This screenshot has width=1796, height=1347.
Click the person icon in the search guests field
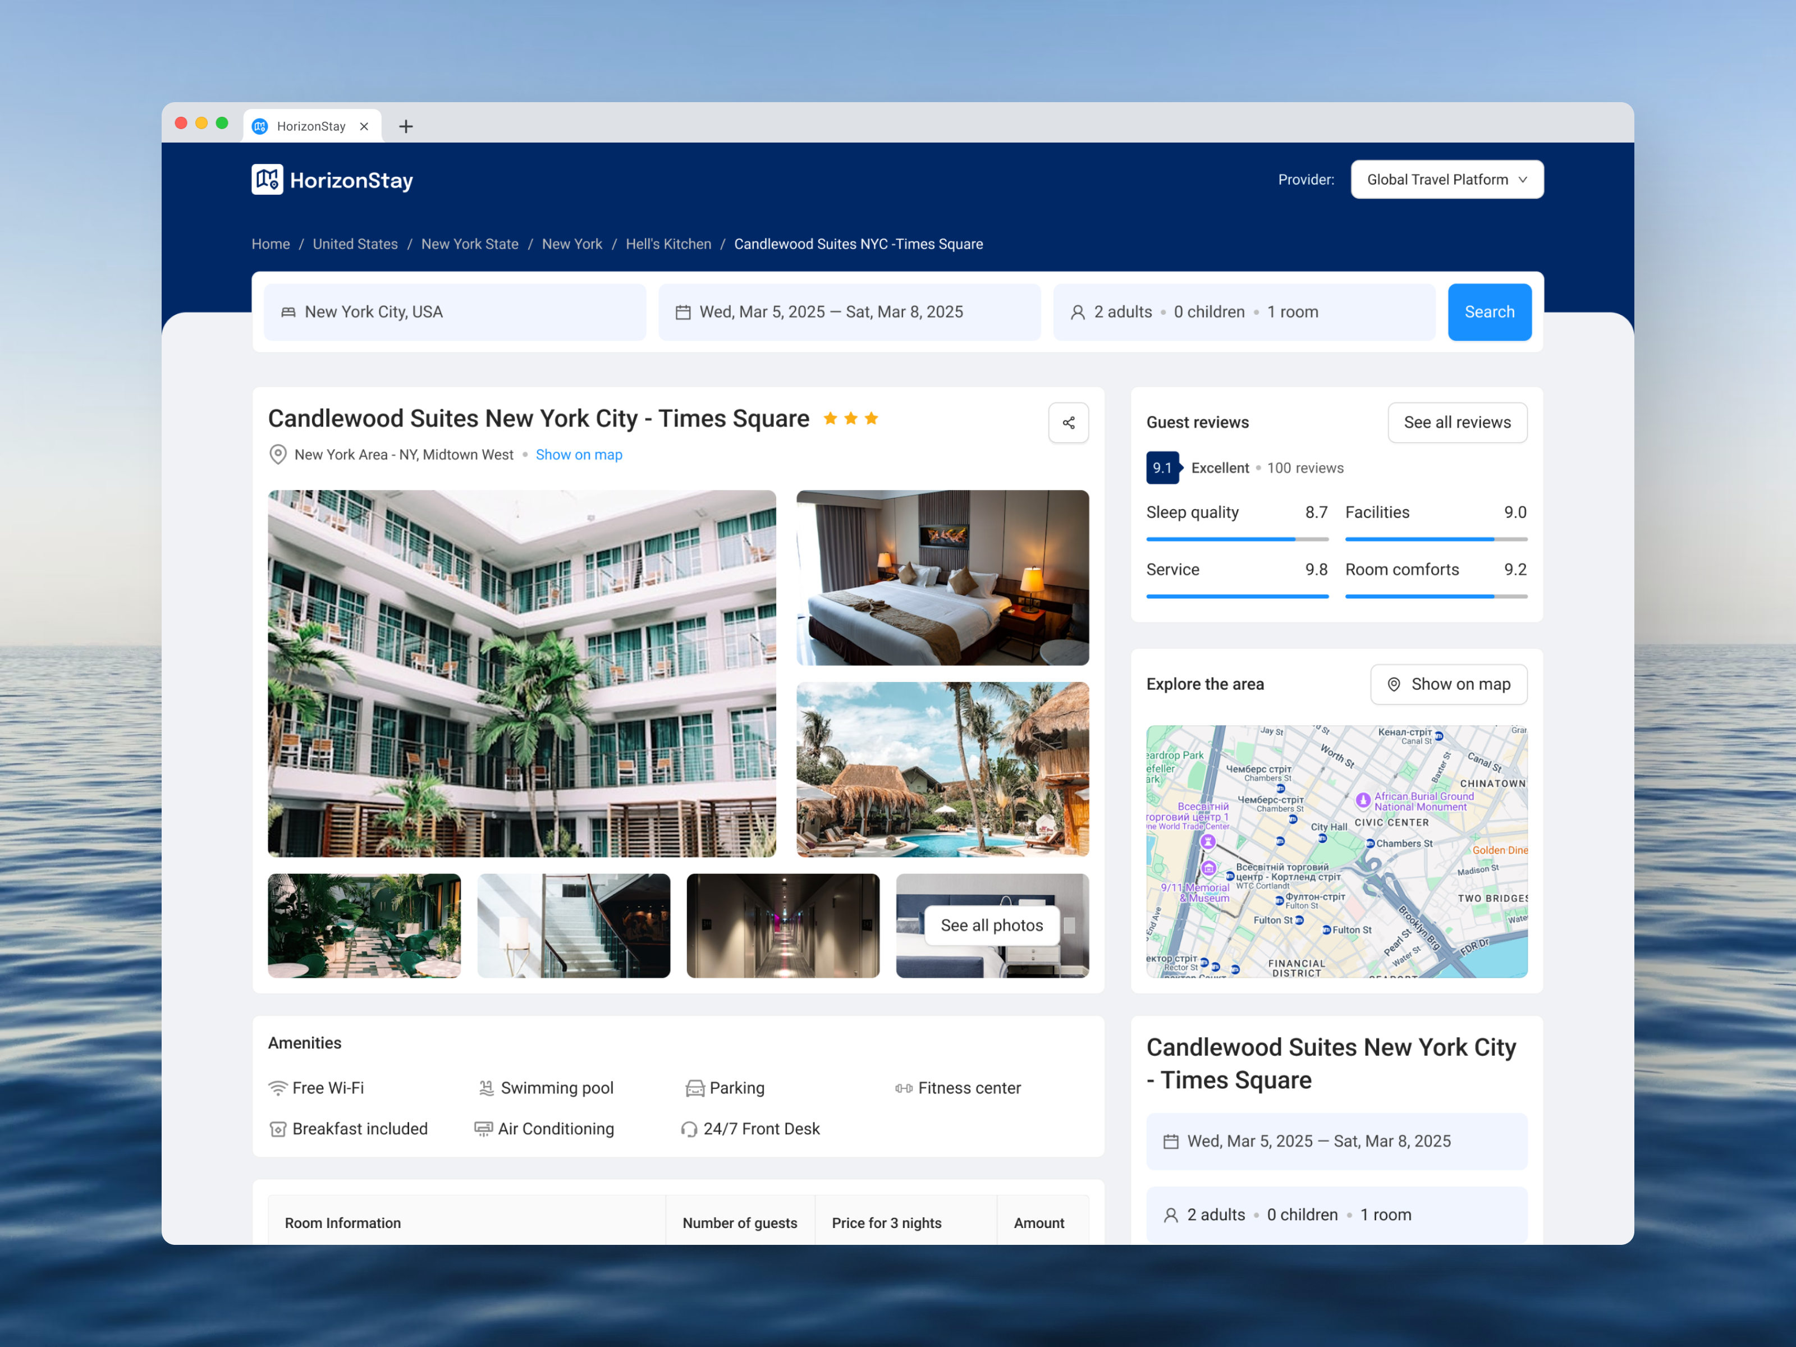[1078, 312]
